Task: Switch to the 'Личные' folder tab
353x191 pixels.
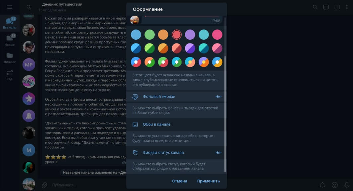Action: click(x=9, y=58)
